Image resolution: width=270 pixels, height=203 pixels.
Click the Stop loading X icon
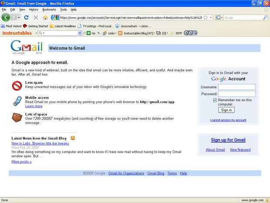(36, 17)
